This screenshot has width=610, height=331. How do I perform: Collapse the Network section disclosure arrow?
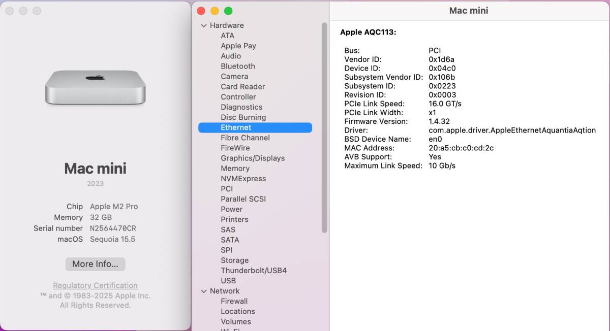point(204,291)
